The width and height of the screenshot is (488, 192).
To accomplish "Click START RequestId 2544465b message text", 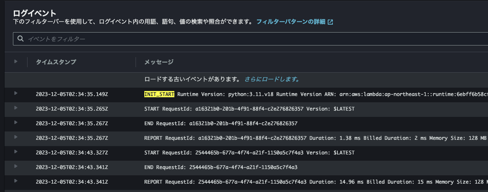I will tap(249, 153).
